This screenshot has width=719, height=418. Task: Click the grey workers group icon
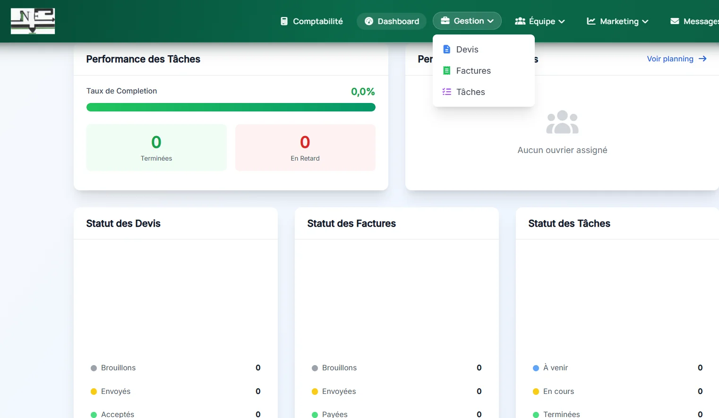(562, 122)
